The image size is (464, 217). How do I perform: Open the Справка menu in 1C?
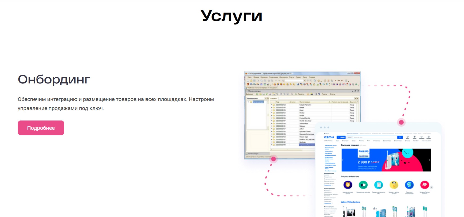[x=312, y=77]
